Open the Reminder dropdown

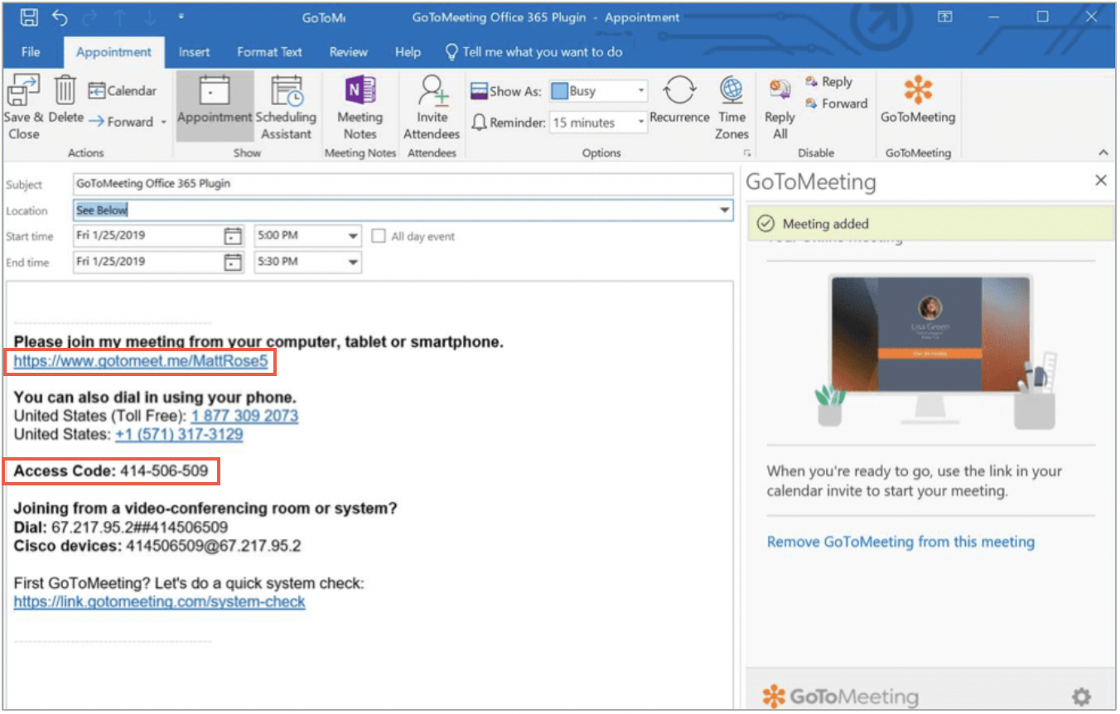tap(641, 122)
